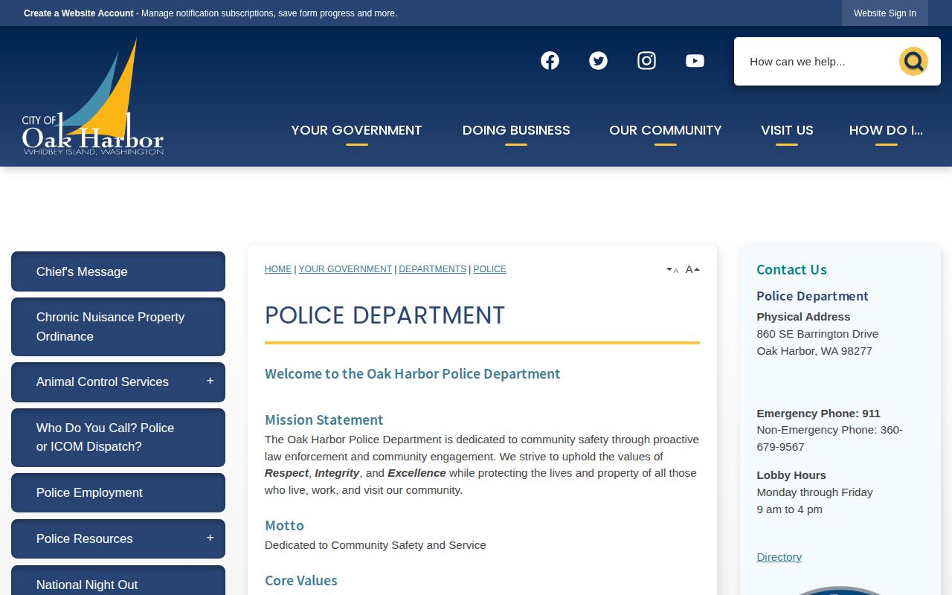Open the Doing Business menu
The image size is (952, 595).
click(x=516, y=130)
